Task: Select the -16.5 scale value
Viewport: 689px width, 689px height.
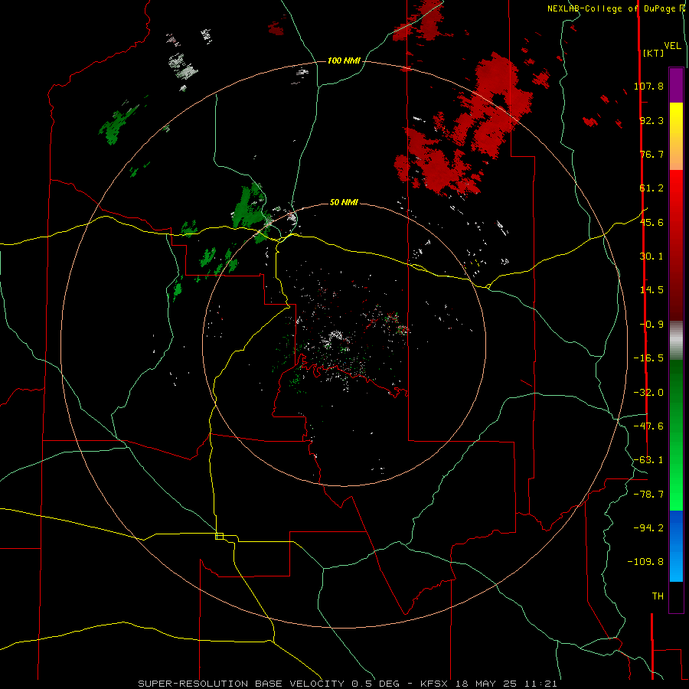Action: point(648,358)
